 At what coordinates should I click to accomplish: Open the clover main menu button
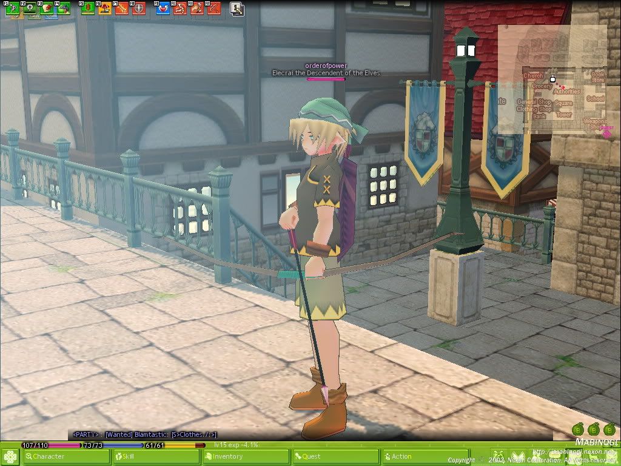[10, 456]
